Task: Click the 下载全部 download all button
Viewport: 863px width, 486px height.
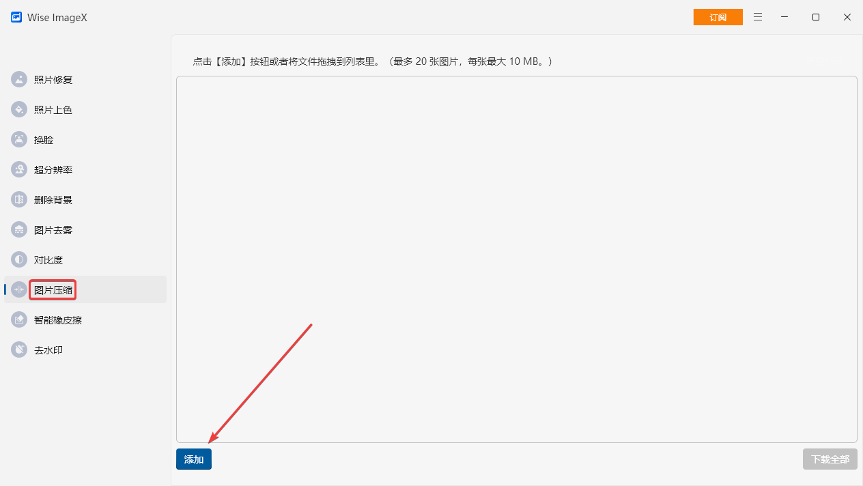Action: [x=830, y=459]
